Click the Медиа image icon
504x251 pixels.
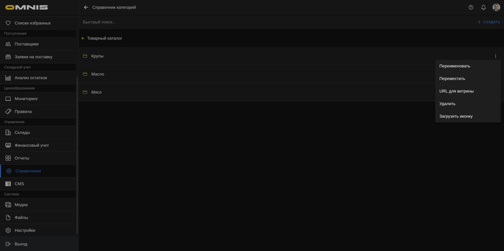click(x=8, y=205)
